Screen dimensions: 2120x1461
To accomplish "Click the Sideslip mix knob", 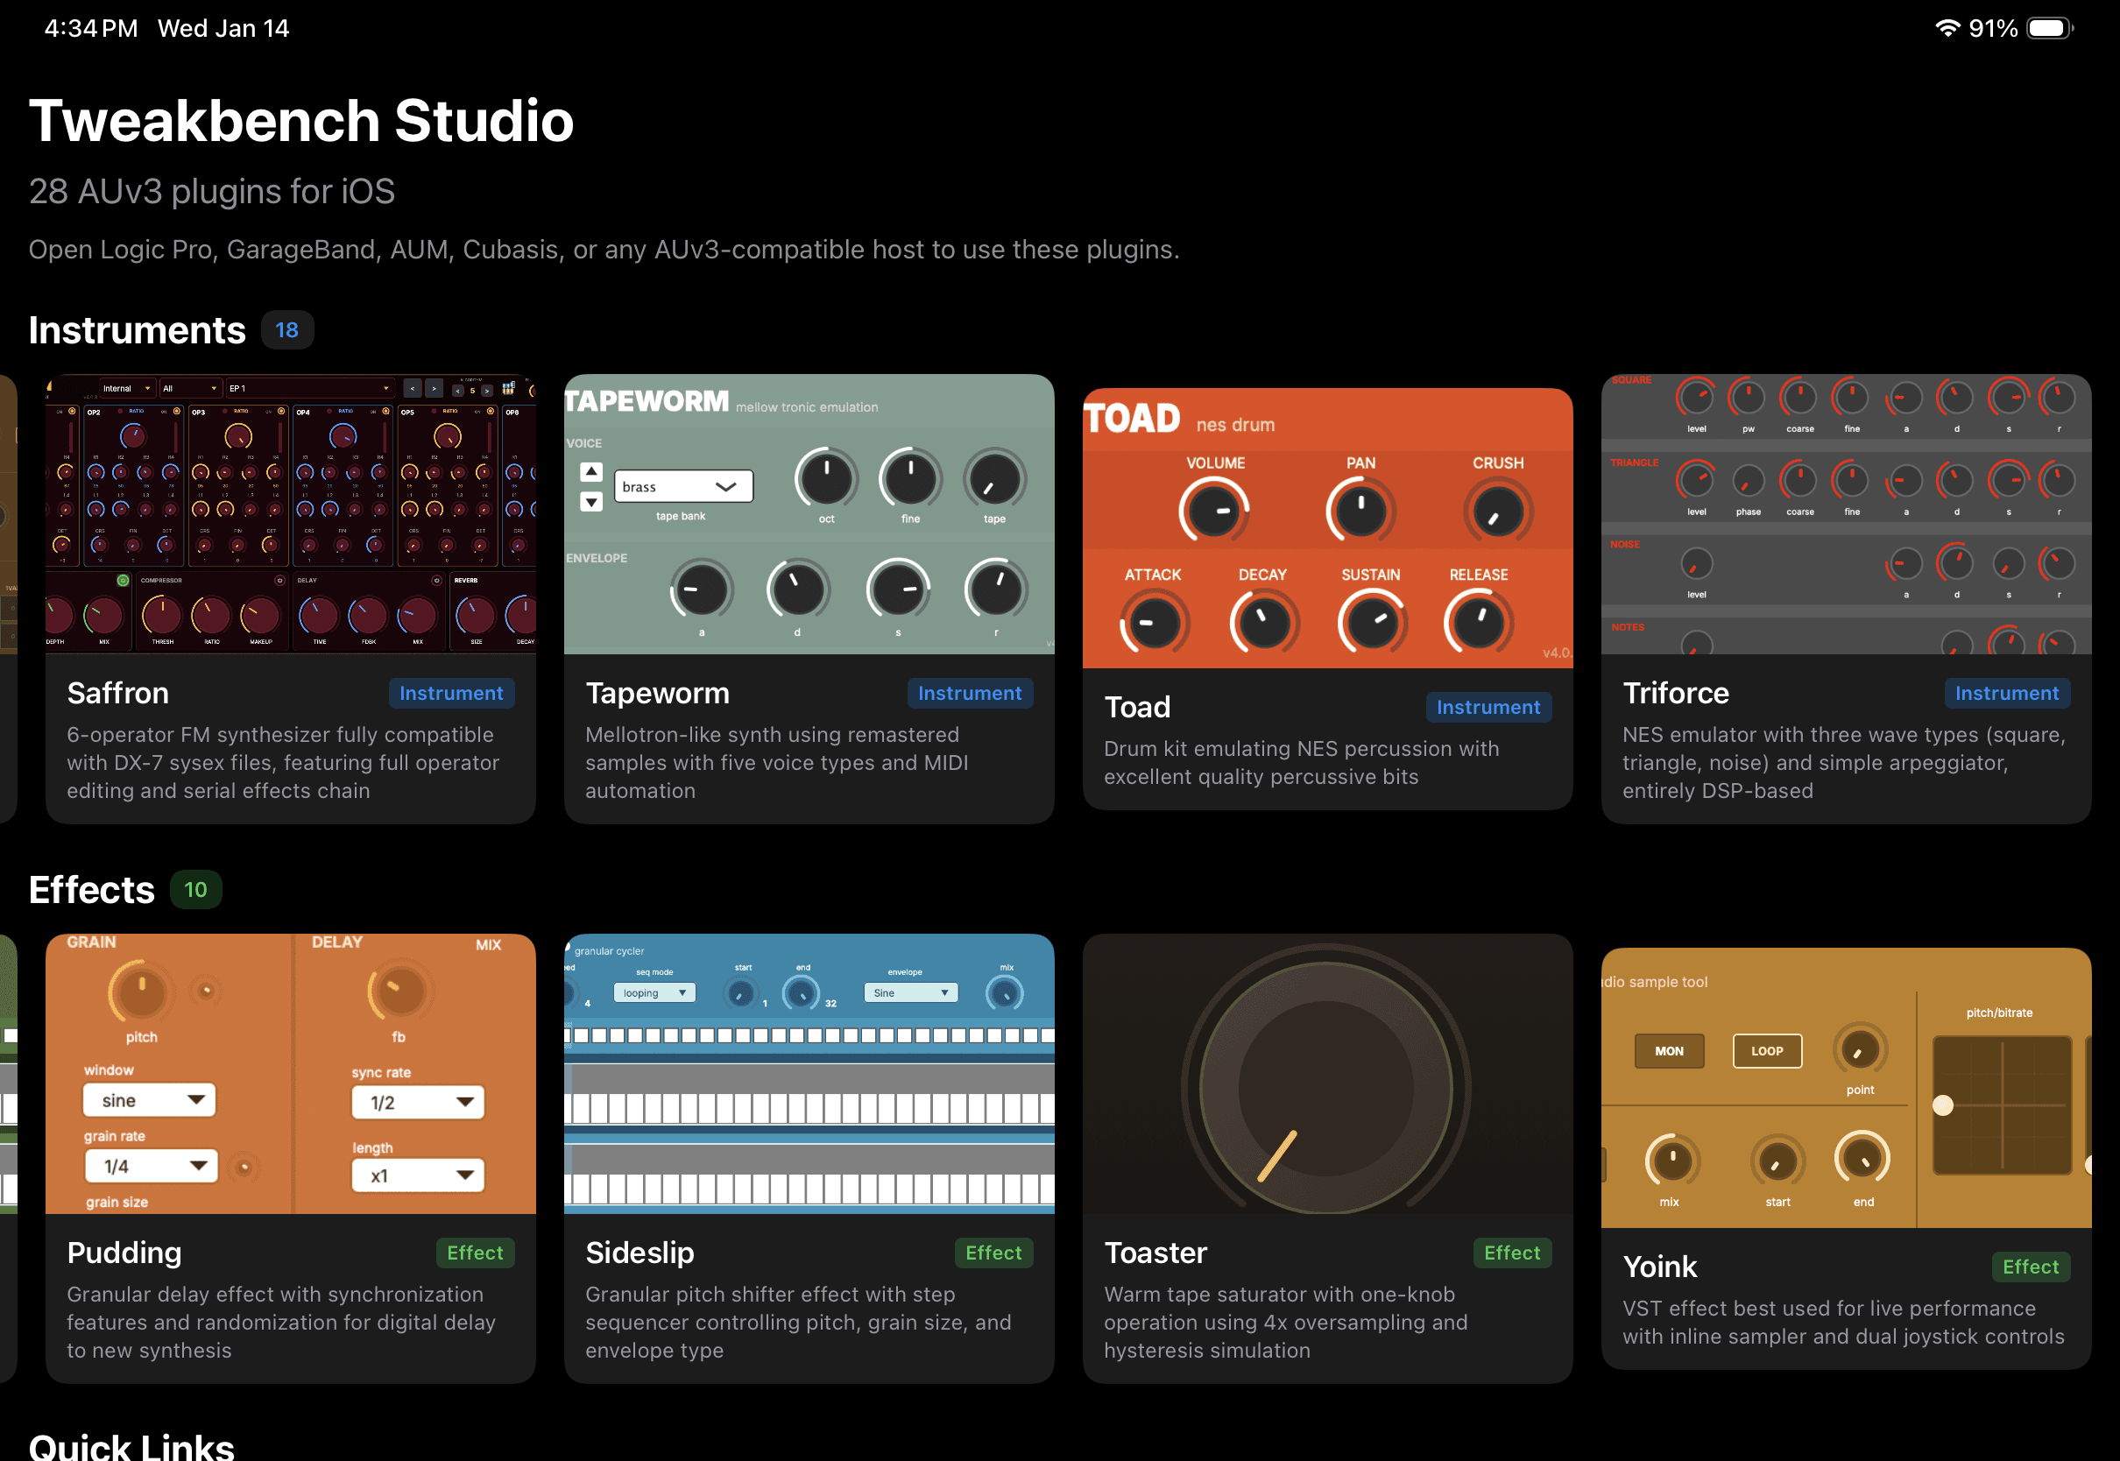I will click(x=1005, y=993).
